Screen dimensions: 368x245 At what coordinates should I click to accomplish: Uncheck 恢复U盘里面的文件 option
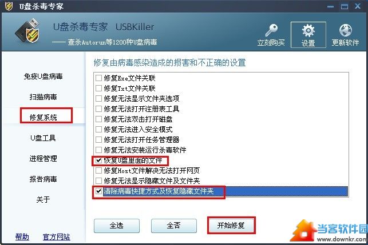pos(99,160)
